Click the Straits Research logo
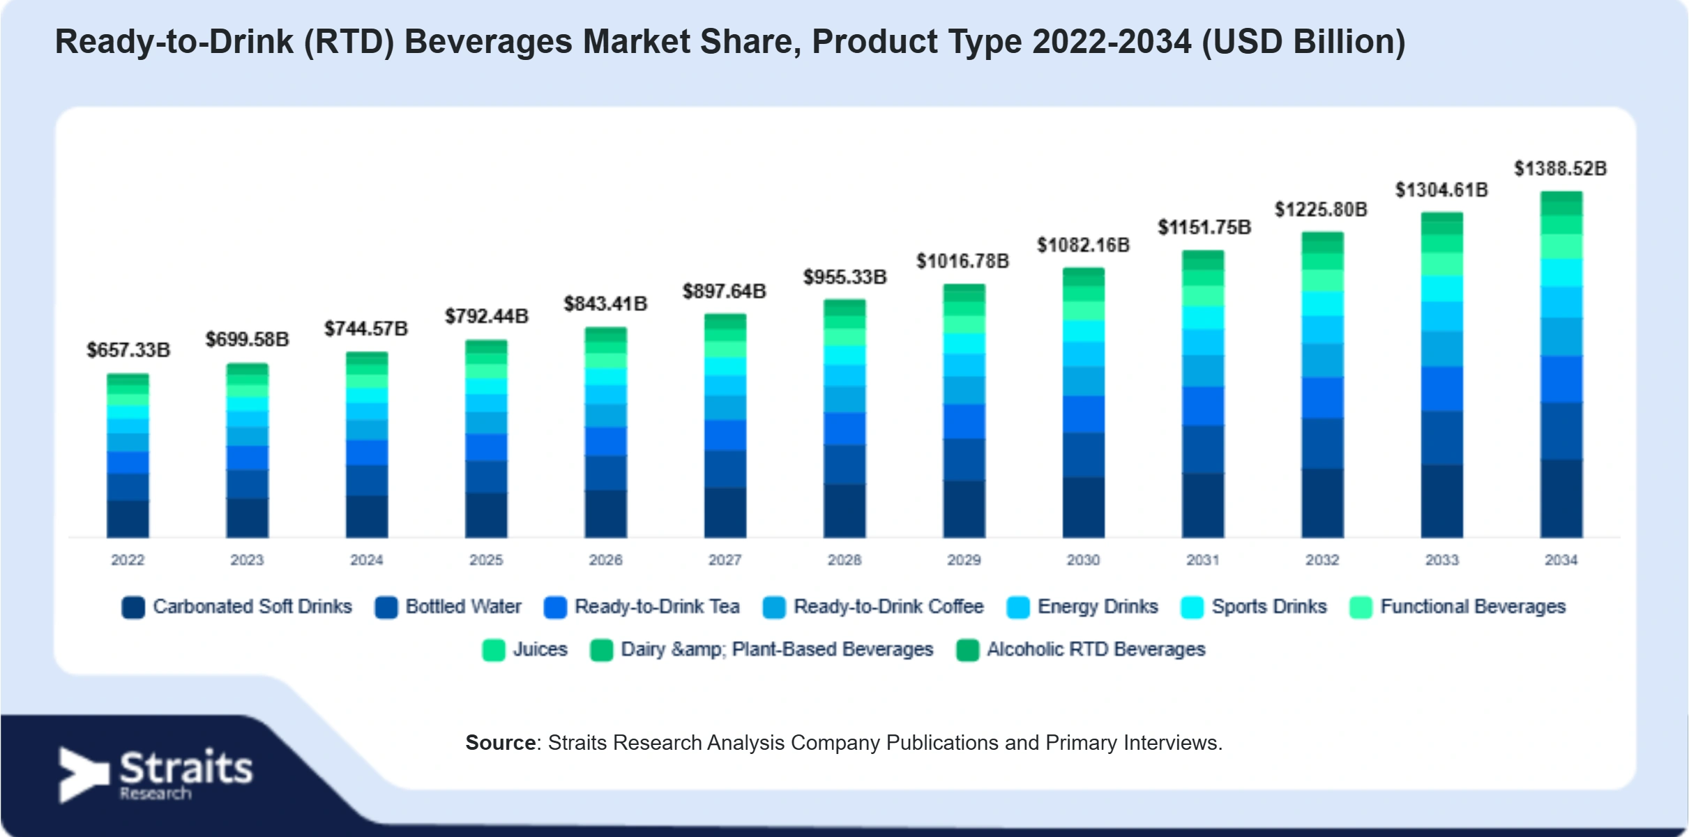Screen dimensions: 1689x837 point(156,775)
